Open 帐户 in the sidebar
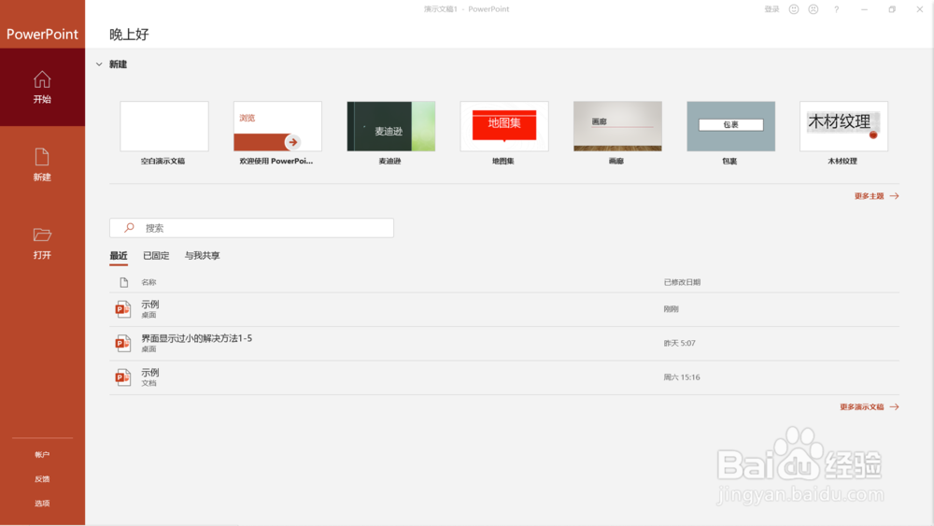934x526 pixels. tap(42, 454)
